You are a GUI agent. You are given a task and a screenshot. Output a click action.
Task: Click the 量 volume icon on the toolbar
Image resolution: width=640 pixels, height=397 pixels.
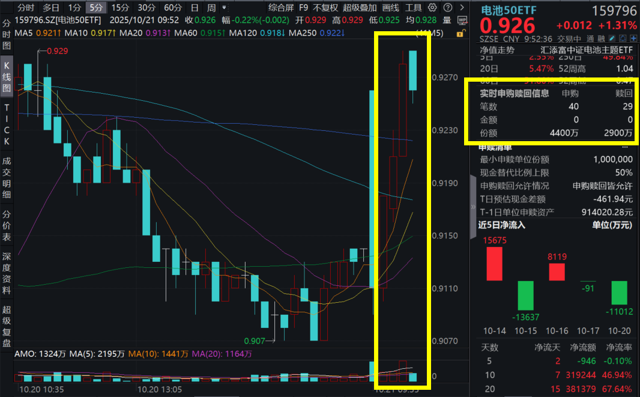pyautogui.click(x=445, y=20)
